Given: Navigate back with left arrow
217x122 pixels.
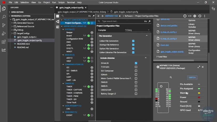Looking at the screenshot, I should [x=99, y=16].
